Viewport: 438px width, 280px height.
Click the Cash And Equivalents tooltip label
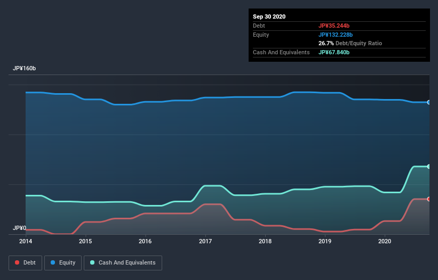coord(281,52)
